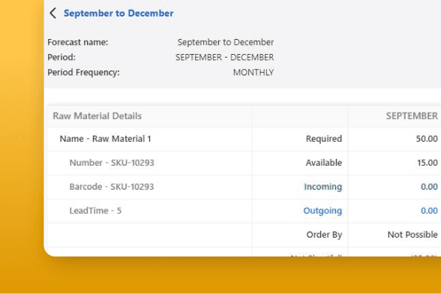Select the Outgoing value 0.00

(429, 211)
